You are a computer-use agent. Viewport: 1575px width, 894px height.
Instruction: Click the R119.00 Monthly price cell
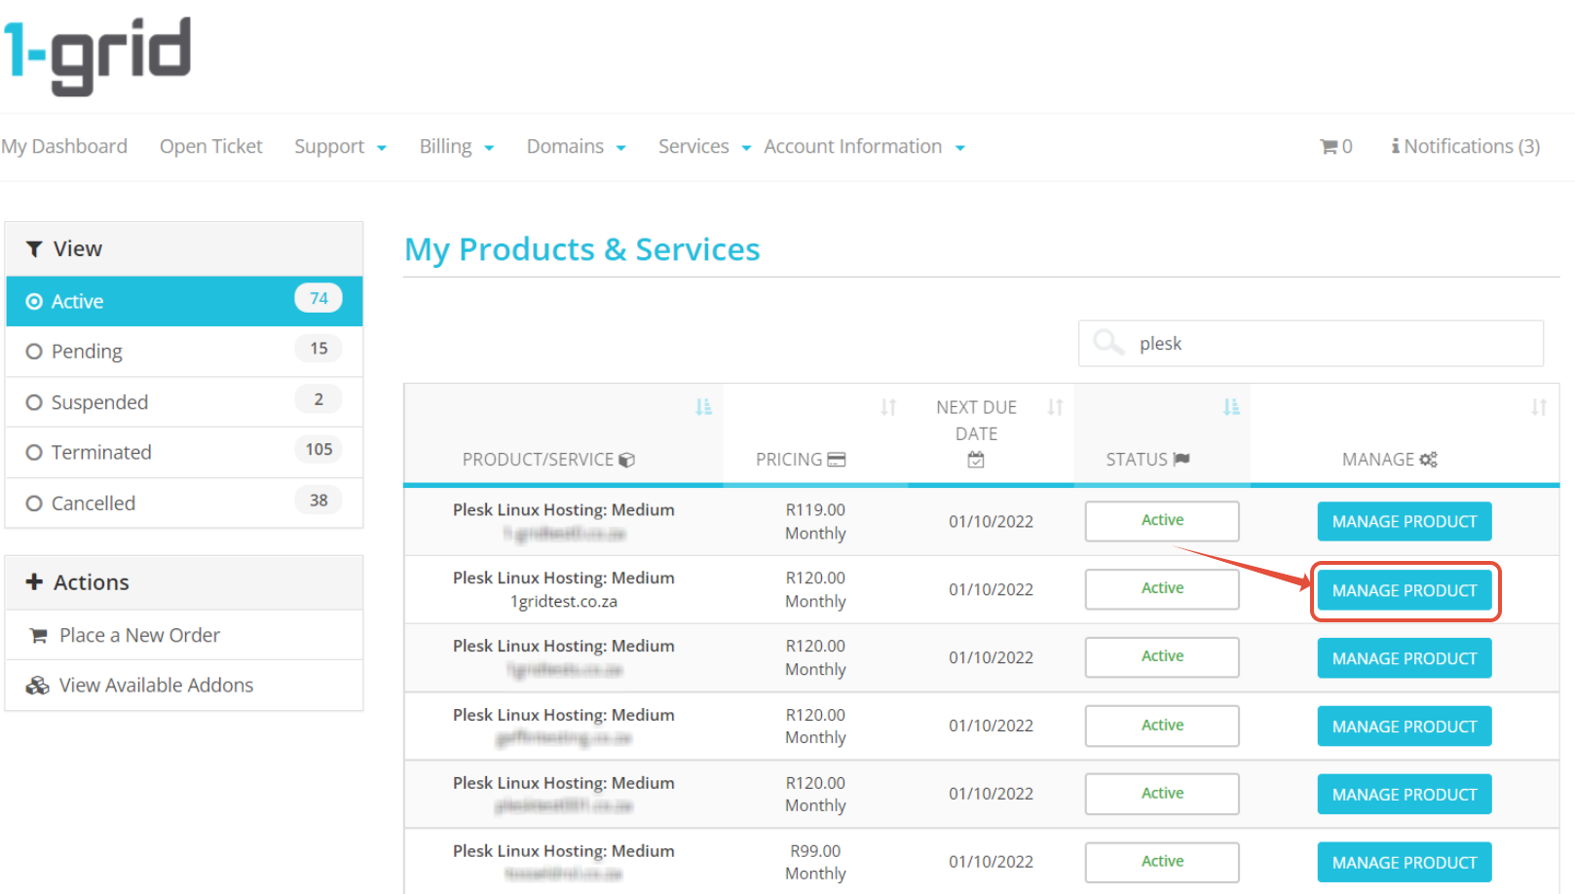pyautogui.click(x=815, y=522)
